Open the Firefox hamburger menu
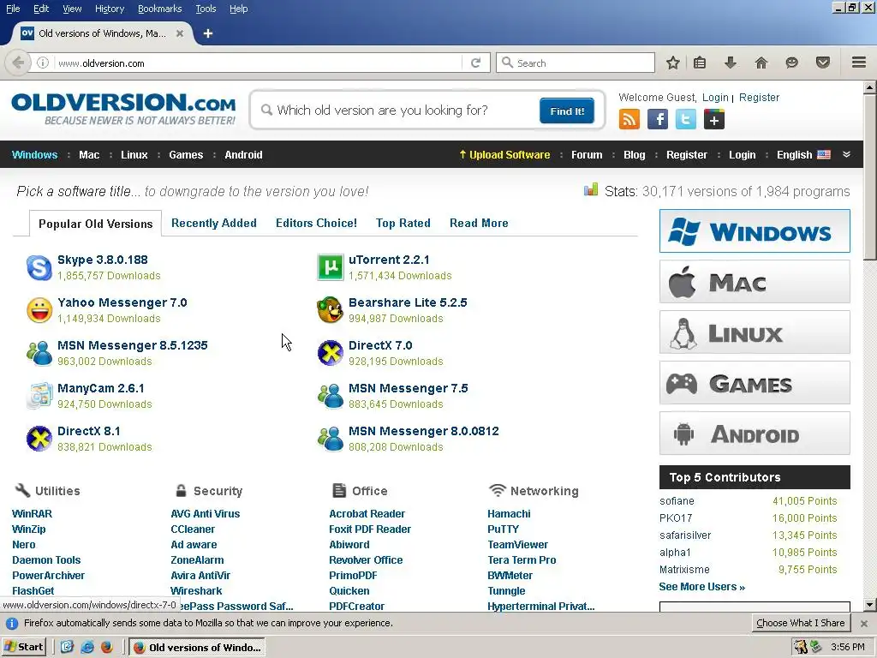This screenshot has width=877, height=658. tap(859, 63)
